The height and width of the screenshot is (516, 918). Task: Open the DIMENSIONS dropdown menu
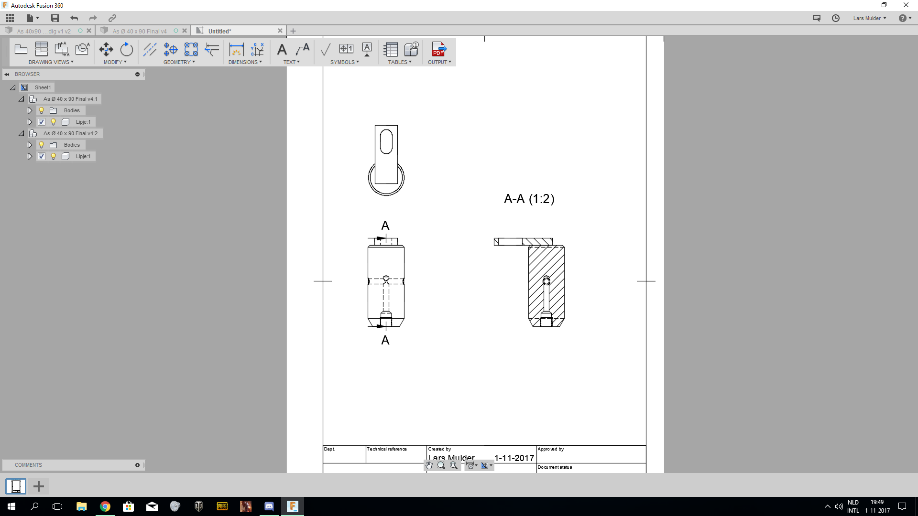click(245, 62)
